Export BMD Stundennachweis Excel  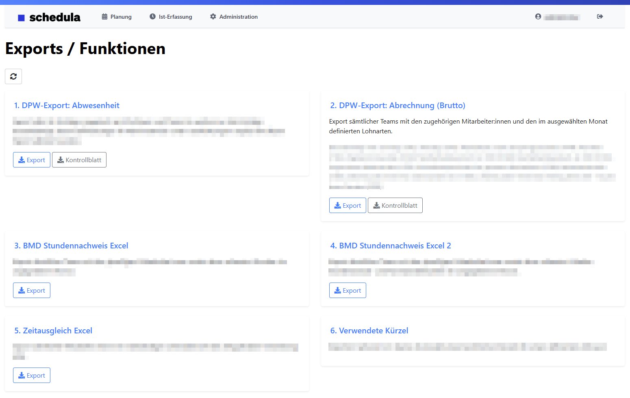pos(32,290)
